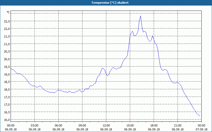The height and width of the screenshot is (132, 212).
Task: Click the 00:00 label for 07.09.18
Action: click(x=201, y=126)
